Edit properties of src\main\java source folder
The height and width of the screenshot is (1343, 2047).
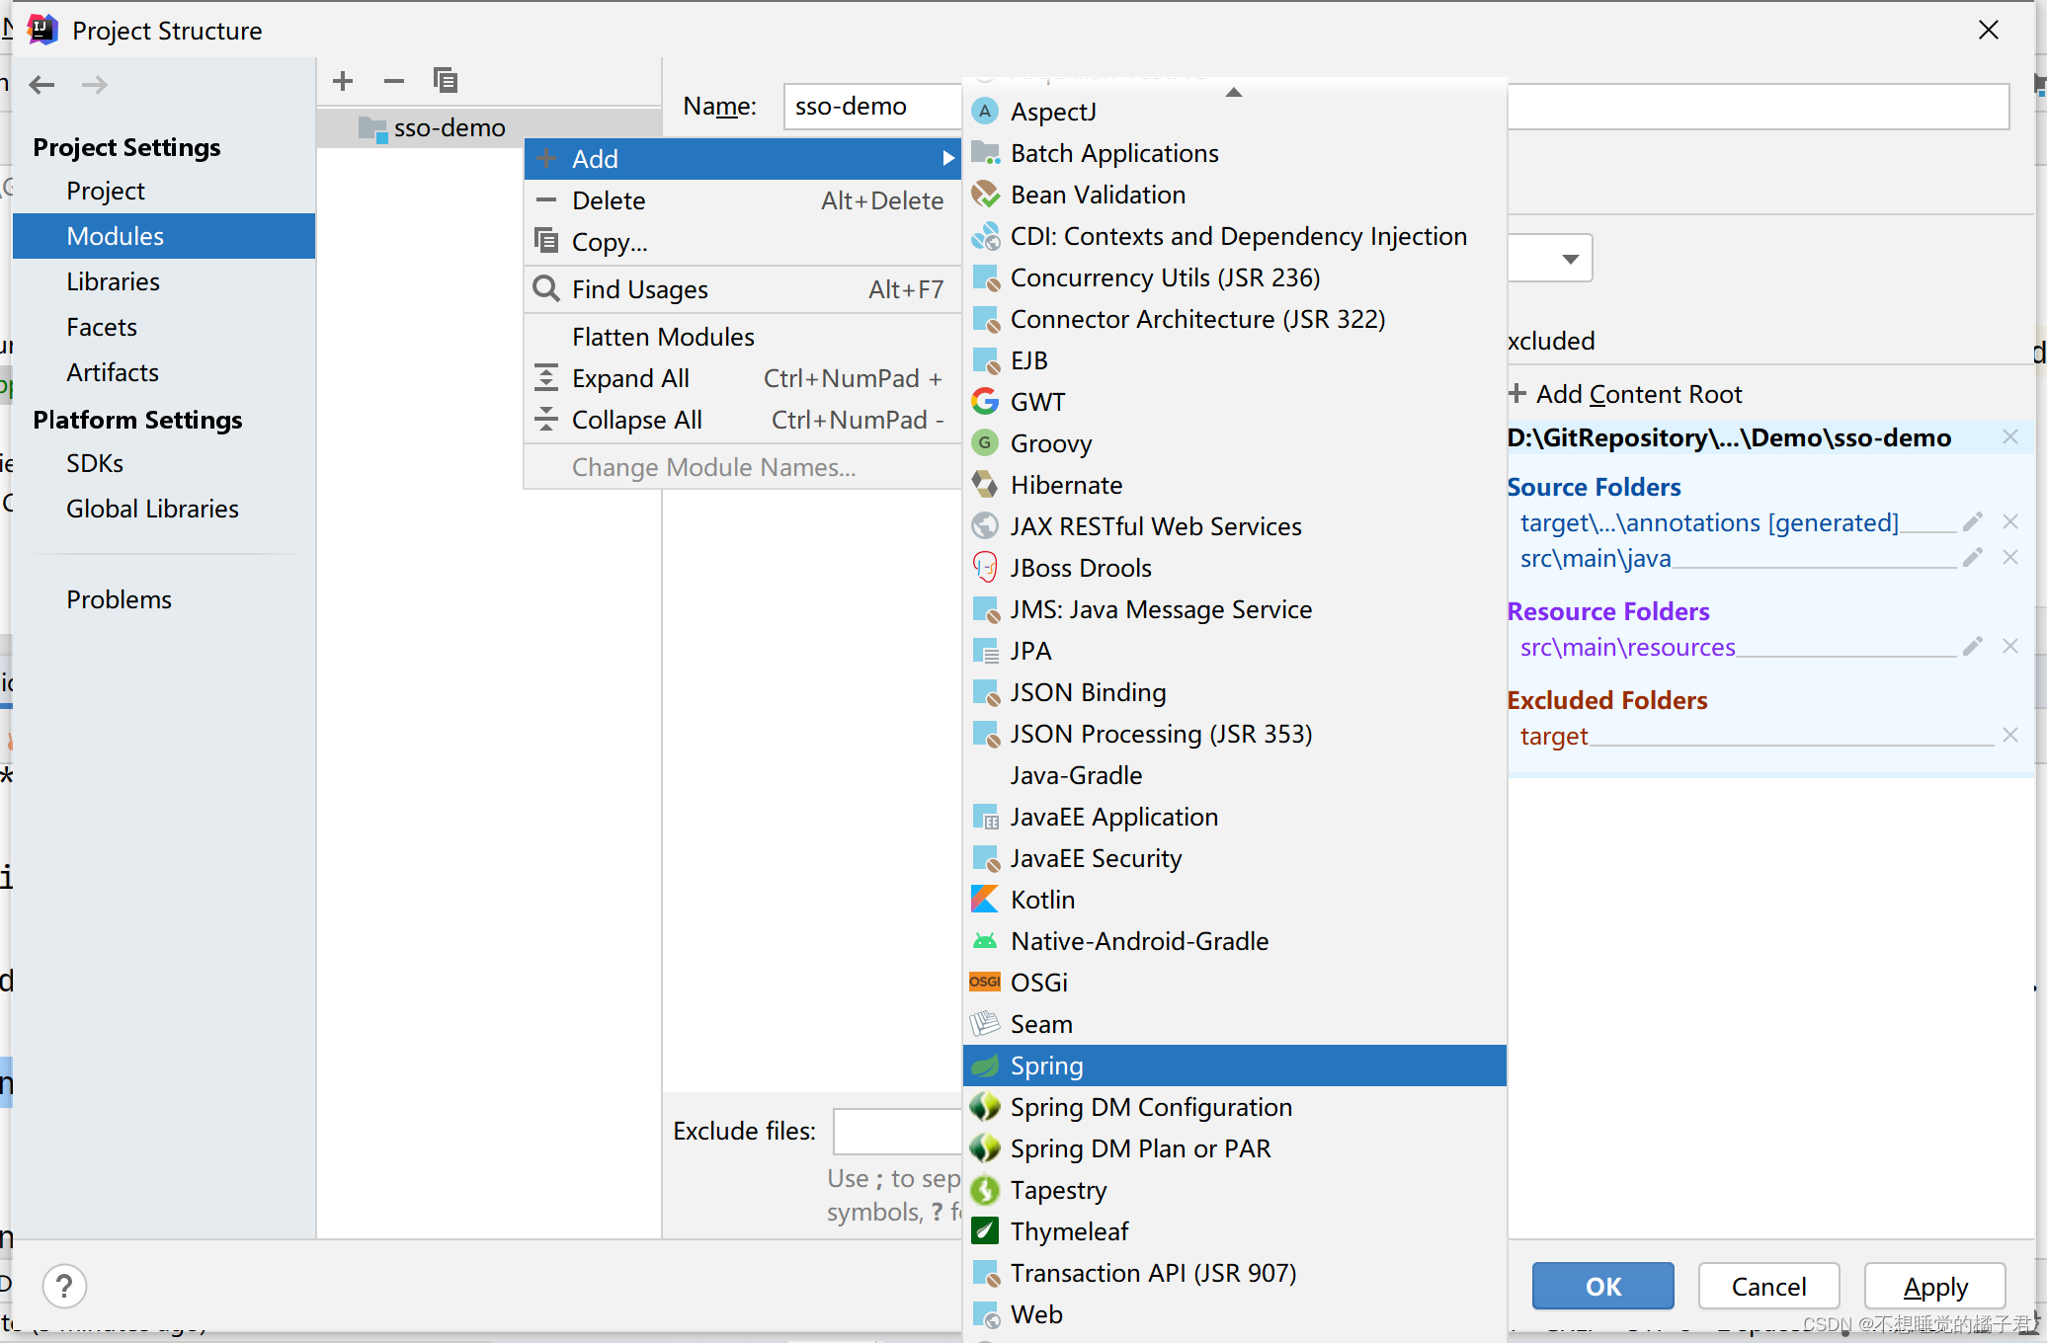tap(1973, 558)
